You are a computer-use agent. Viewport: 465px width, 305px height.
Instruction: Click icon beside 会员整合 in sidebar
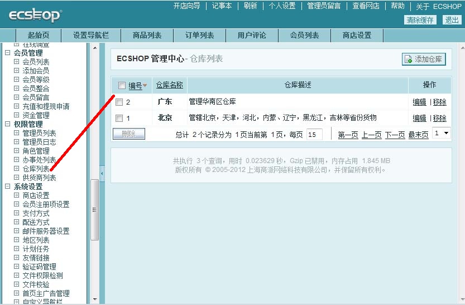(17, 88)
